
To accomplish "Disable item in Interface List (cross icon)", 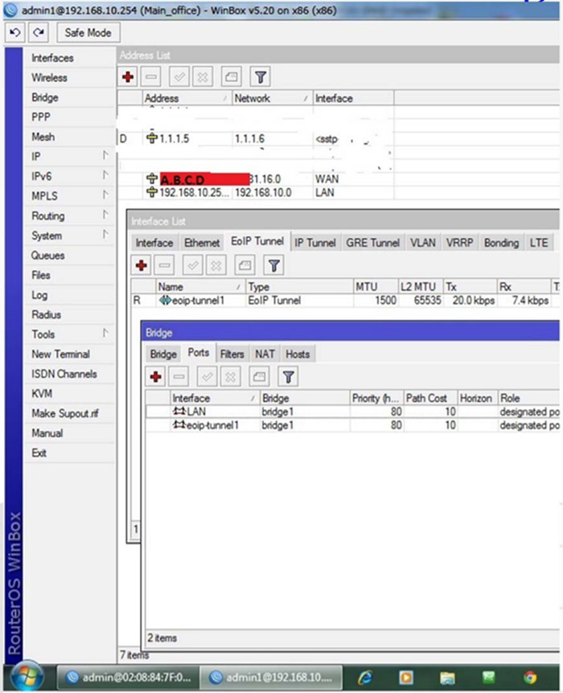I will pos(216,265).
